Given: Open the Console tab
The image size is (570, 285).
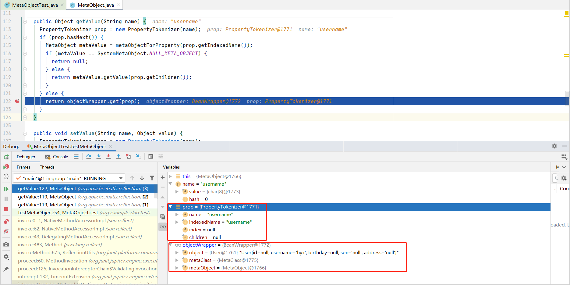Looking at the screenshot, I should click(x=57, y=157).
